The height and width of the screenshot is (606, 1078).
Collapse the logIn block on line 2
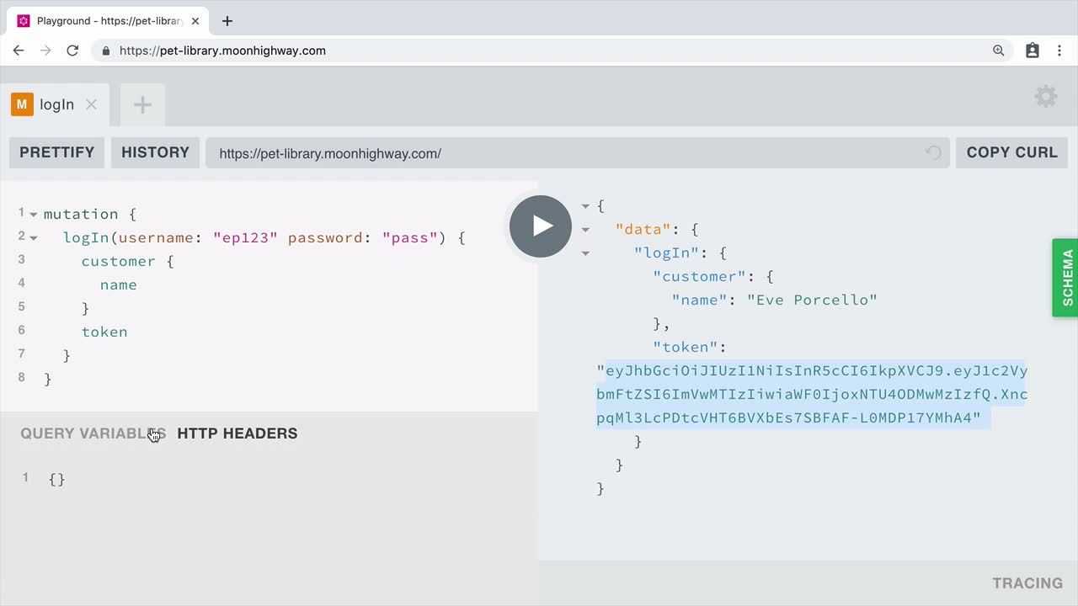pos(34,238)
